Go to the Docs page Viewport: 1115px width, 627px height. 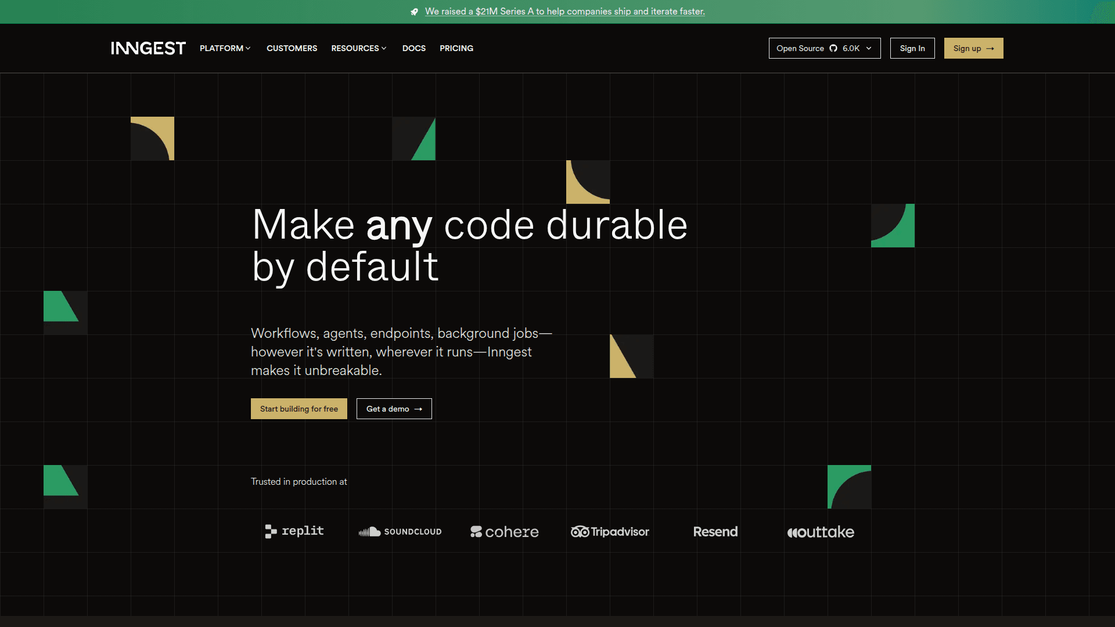(413, 48)
